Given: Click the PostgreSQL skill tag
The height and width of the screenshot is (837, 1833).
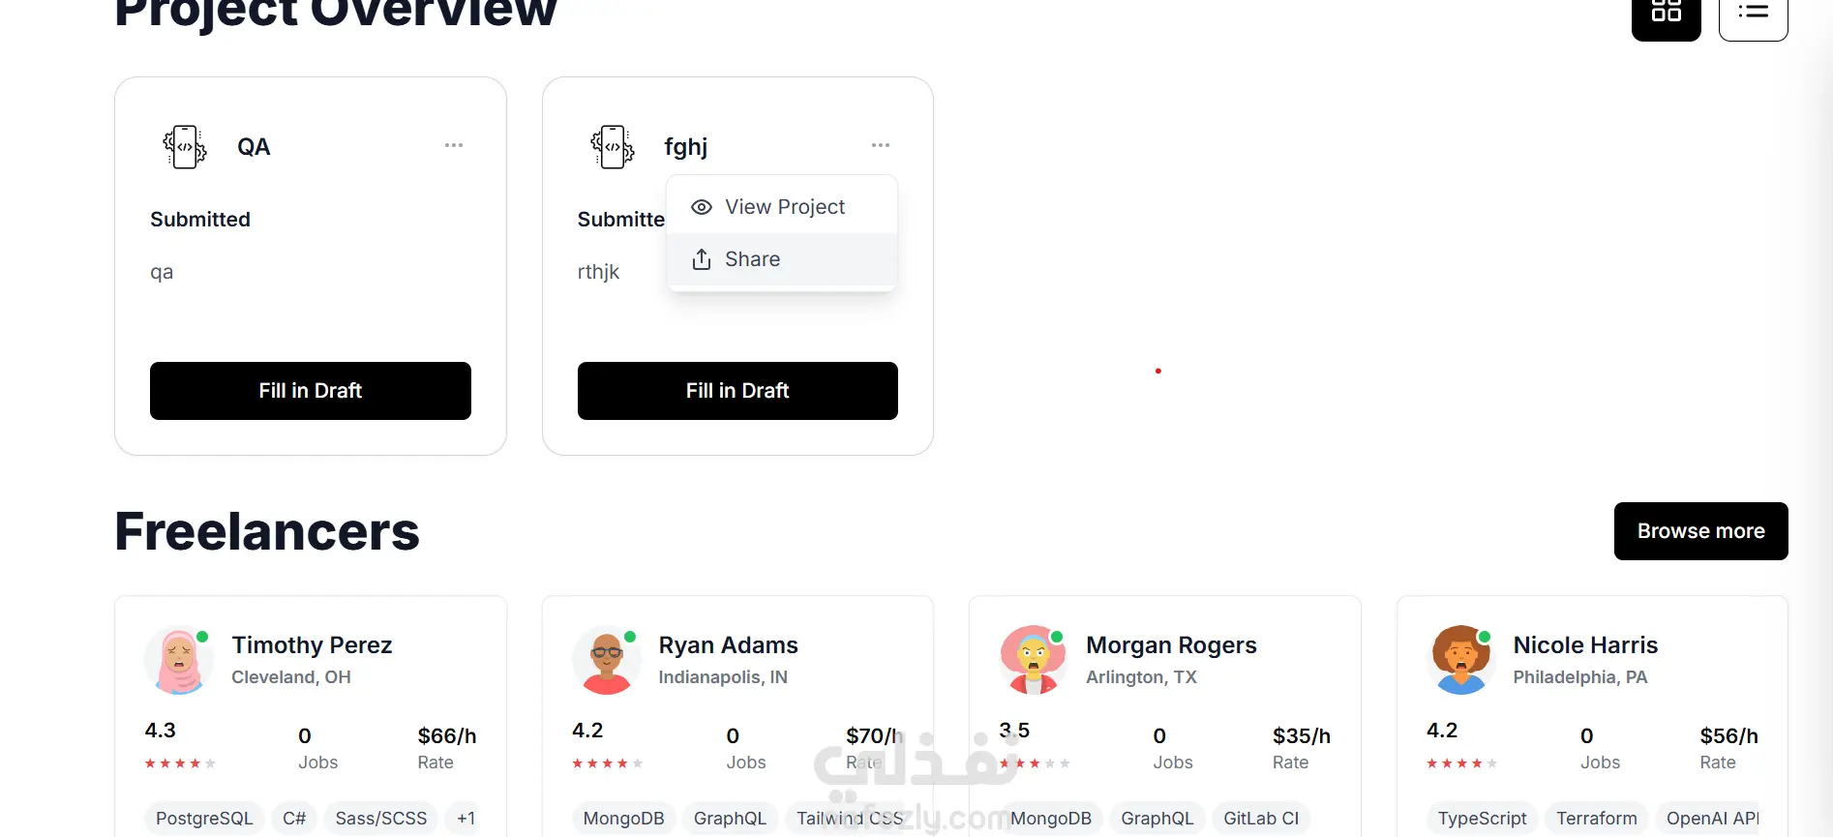Looking at the screenshot, I should pyautogui.click(x=204, y=819).
